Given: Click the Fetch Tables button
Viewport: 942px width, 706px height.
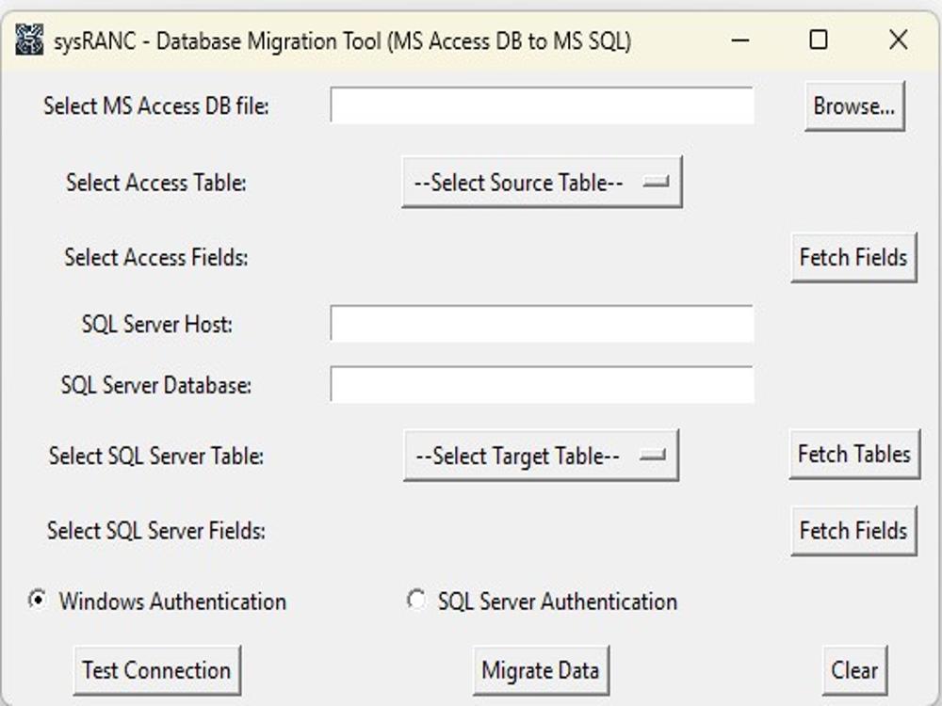Looking at the screenshot, I should 854,454.
